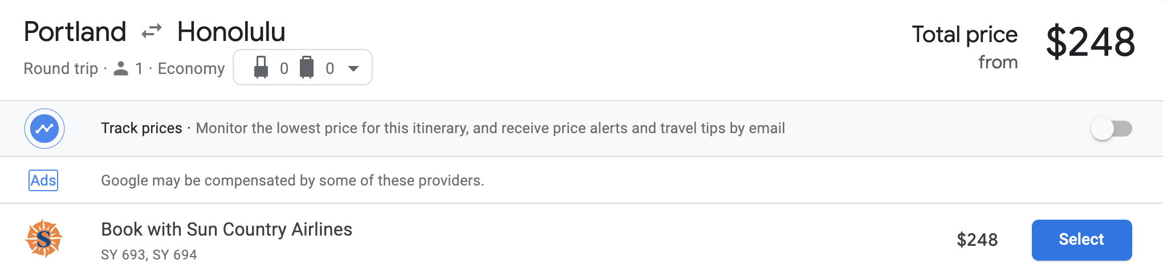Click the Honolulu destination heading

[x=231, y=32]
